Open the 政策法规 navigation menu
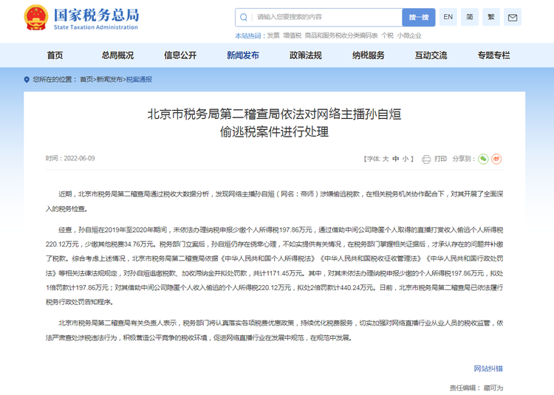554x395 pixels. click(x=306, y=55)
